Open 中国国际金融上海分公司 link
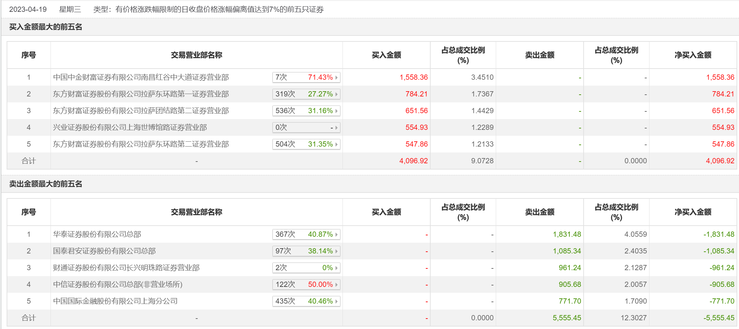The image size is (739, 329). (x=115, y=301)
